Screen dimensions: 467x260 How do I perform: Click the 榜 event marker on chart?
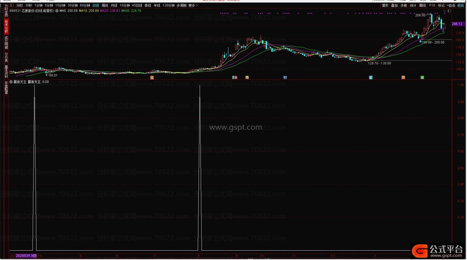click(247, 78)
